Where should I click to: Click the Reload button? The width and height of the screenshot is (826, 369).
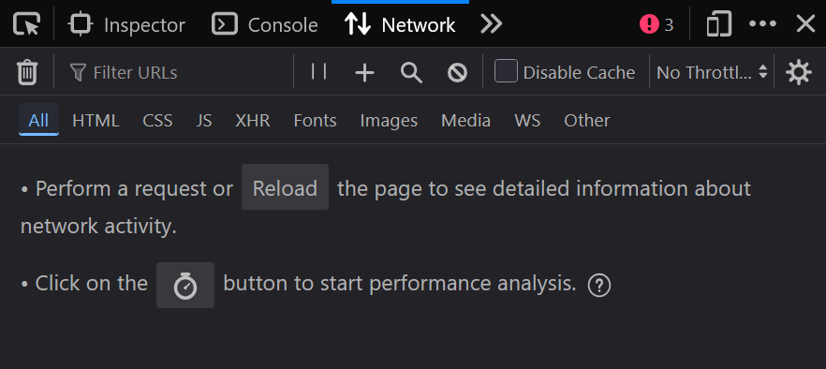(x=285, y=187)
